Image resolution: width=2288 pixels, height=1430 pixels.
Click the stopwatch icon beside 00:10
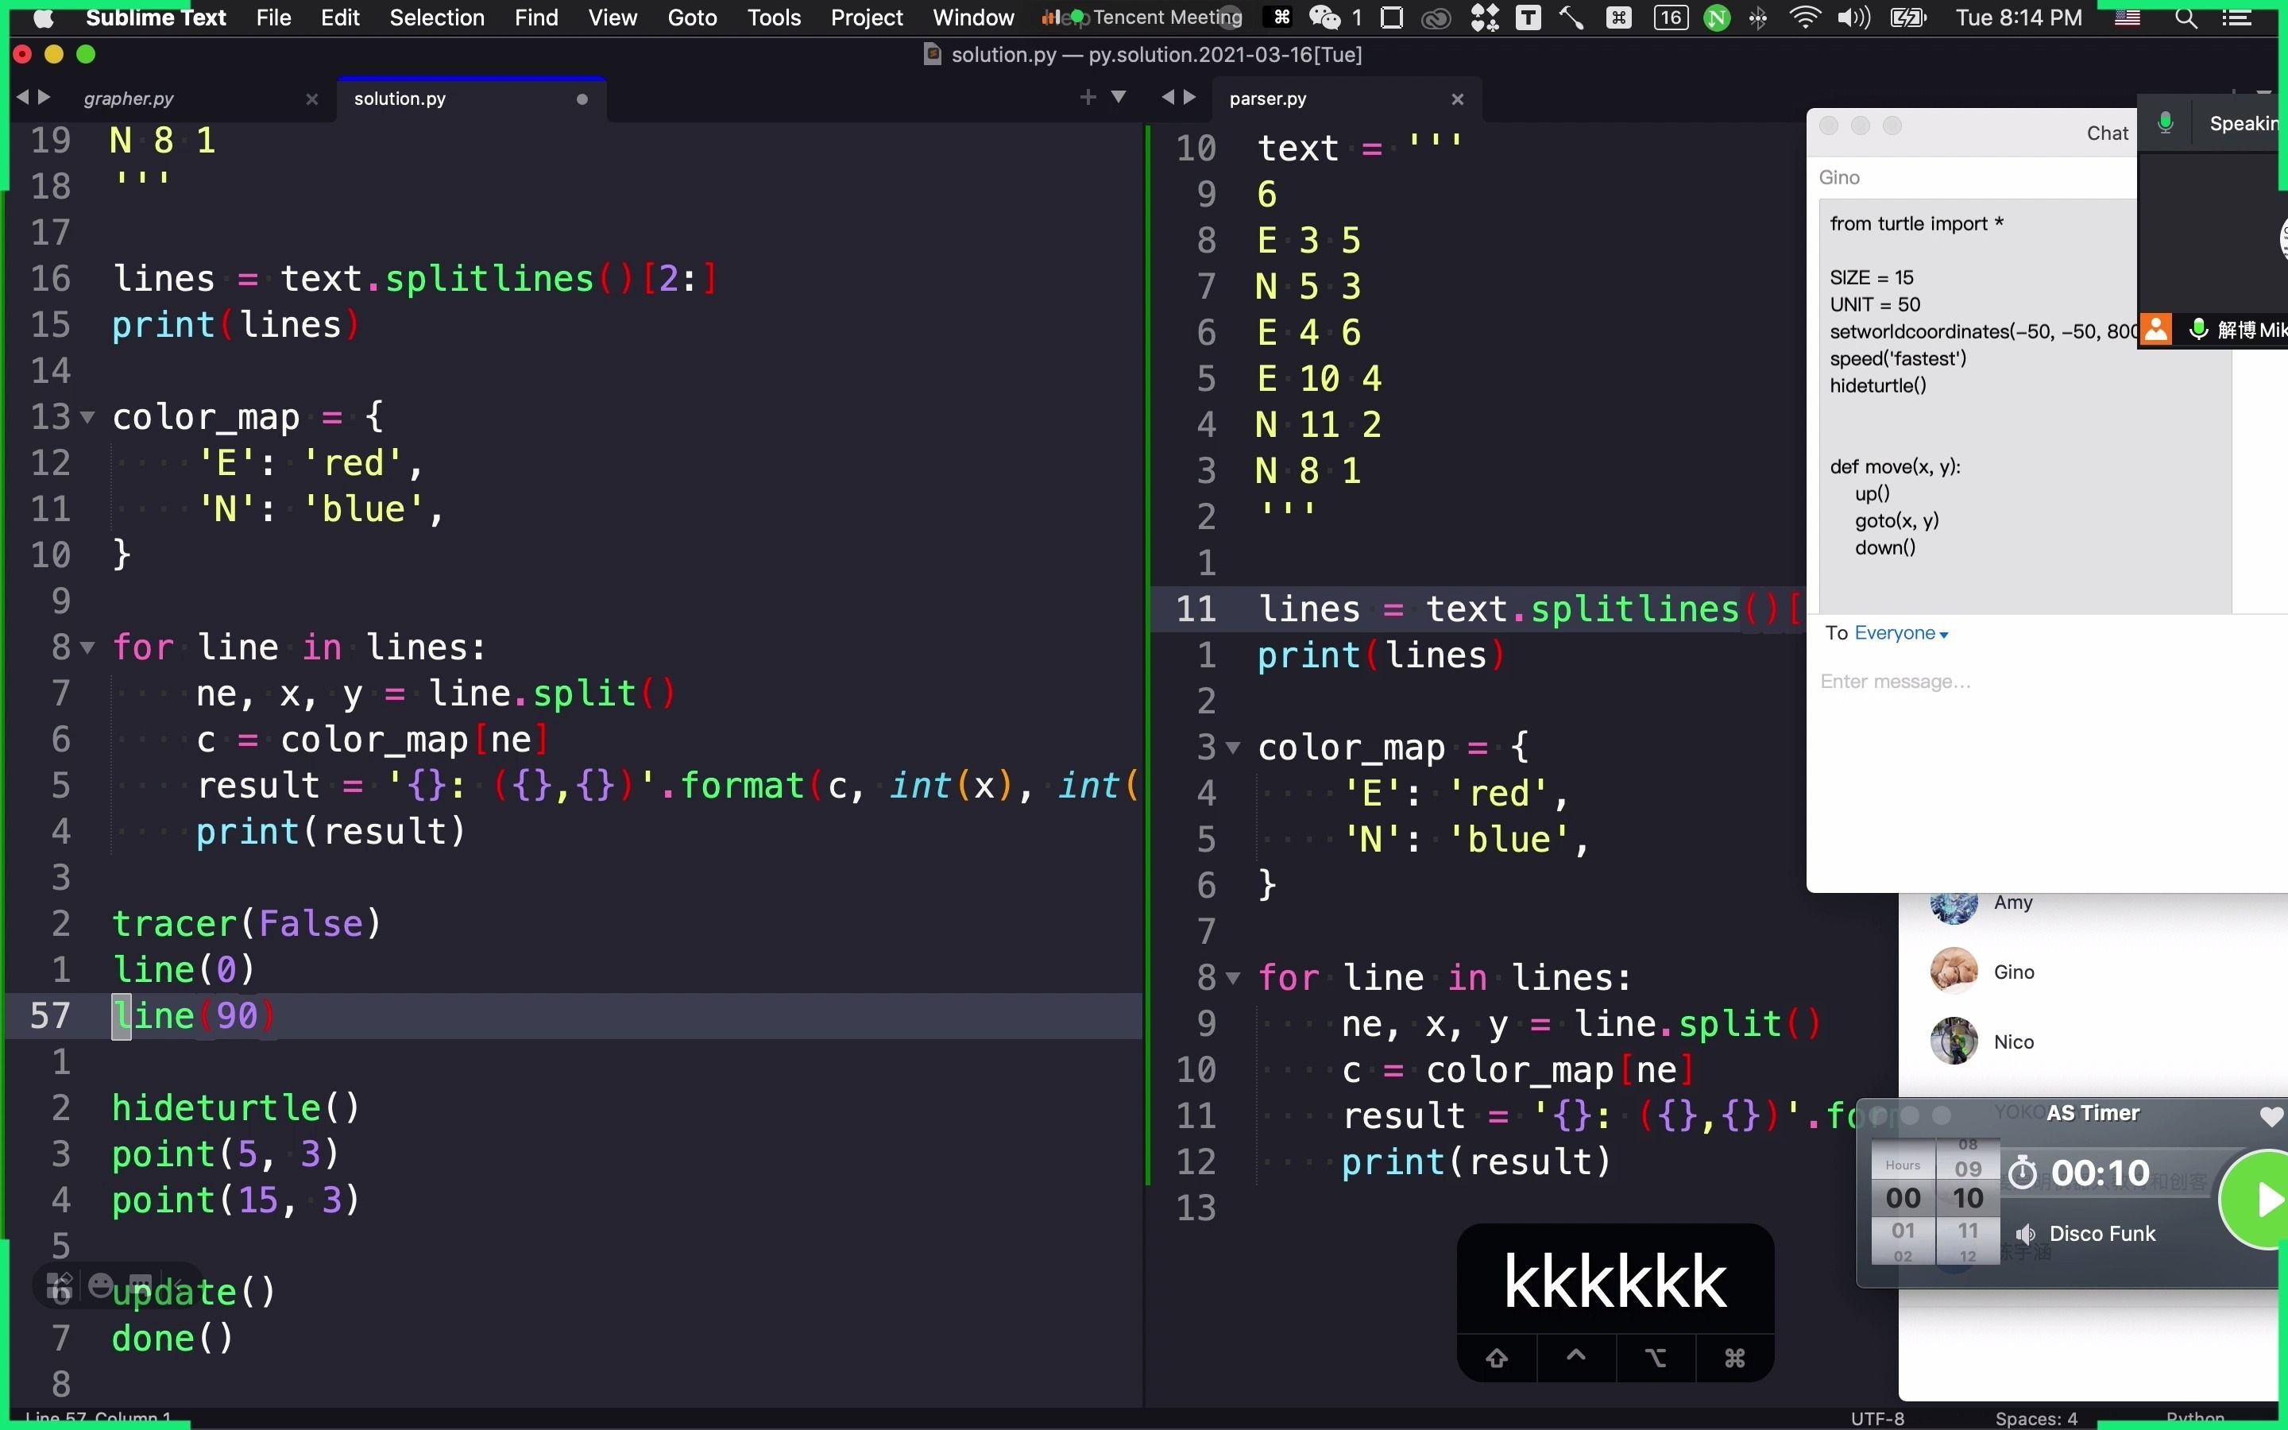(2023, 1173)
